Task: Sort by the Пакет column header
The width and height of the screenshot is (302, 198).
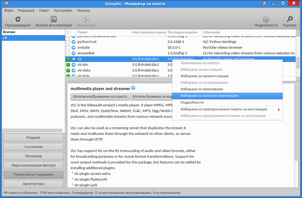Action: 104,32
